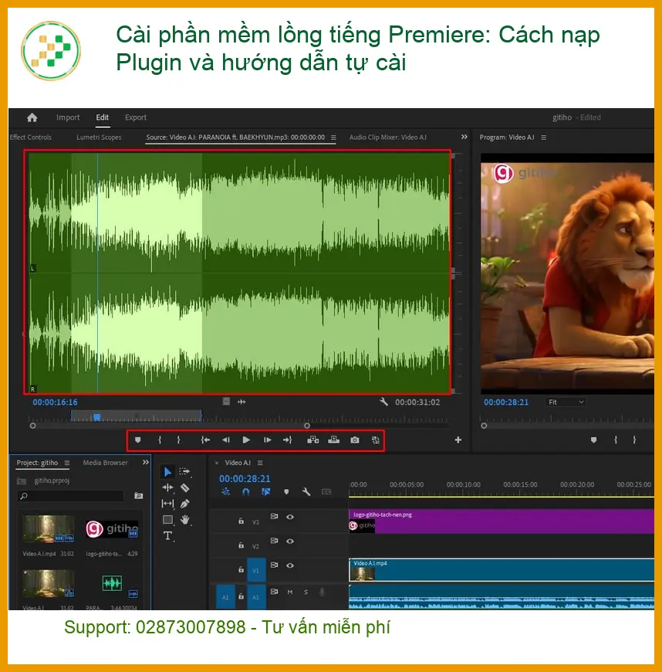
Task: Select the Track Select Forward tool
Action: (x=184, y=472)
